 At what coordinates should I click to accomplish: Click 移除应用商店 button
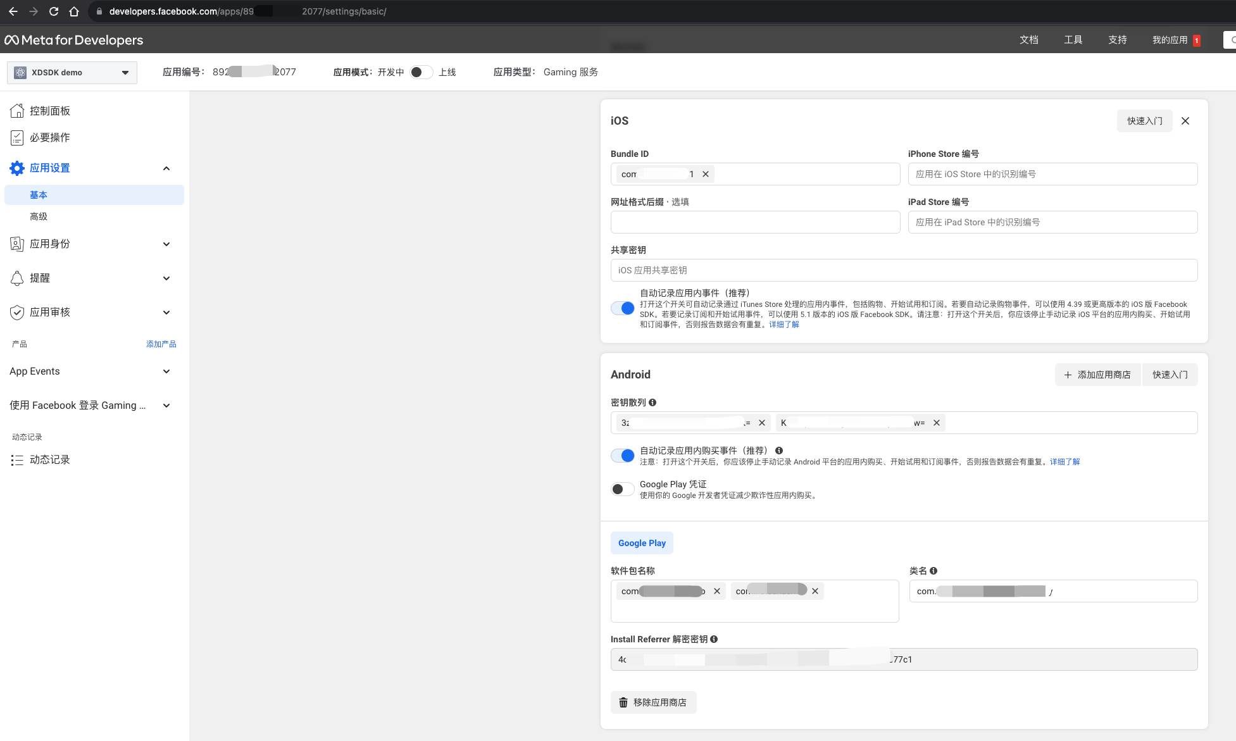(x=653, y=702)
